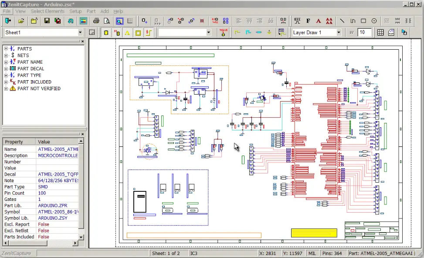This screenshot has width=424, height=258.
Task: Click the line width input field
Action: click(364, 32)
